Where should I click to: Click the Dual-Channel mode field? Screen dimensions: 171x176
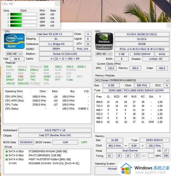[x=130, y=151]
